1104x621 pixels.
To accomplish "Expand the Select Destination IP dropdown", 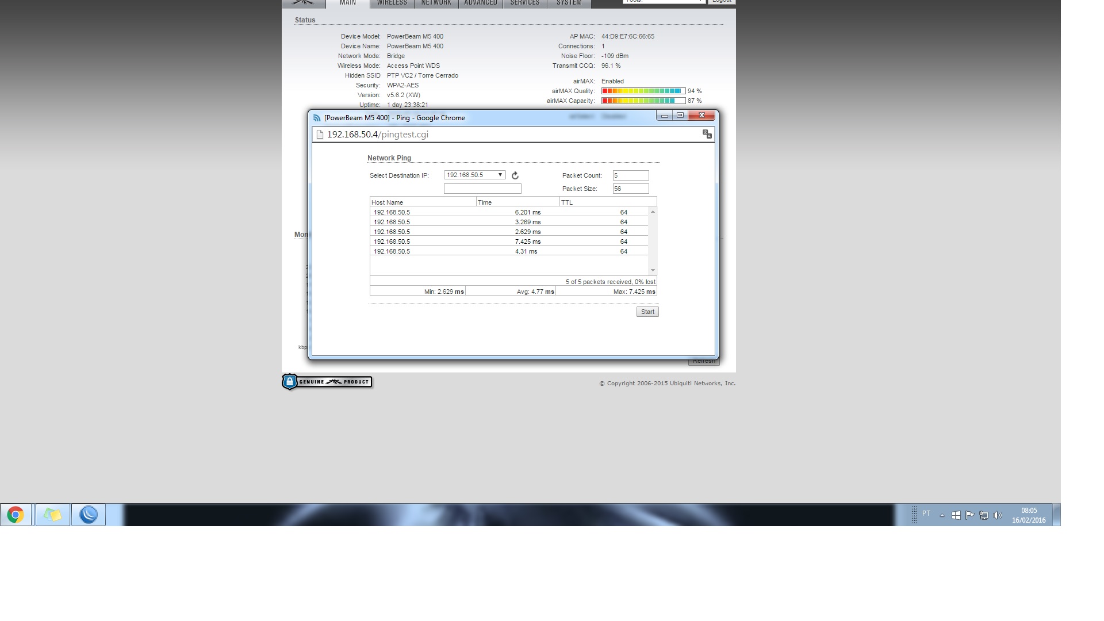I will [474, 175].
